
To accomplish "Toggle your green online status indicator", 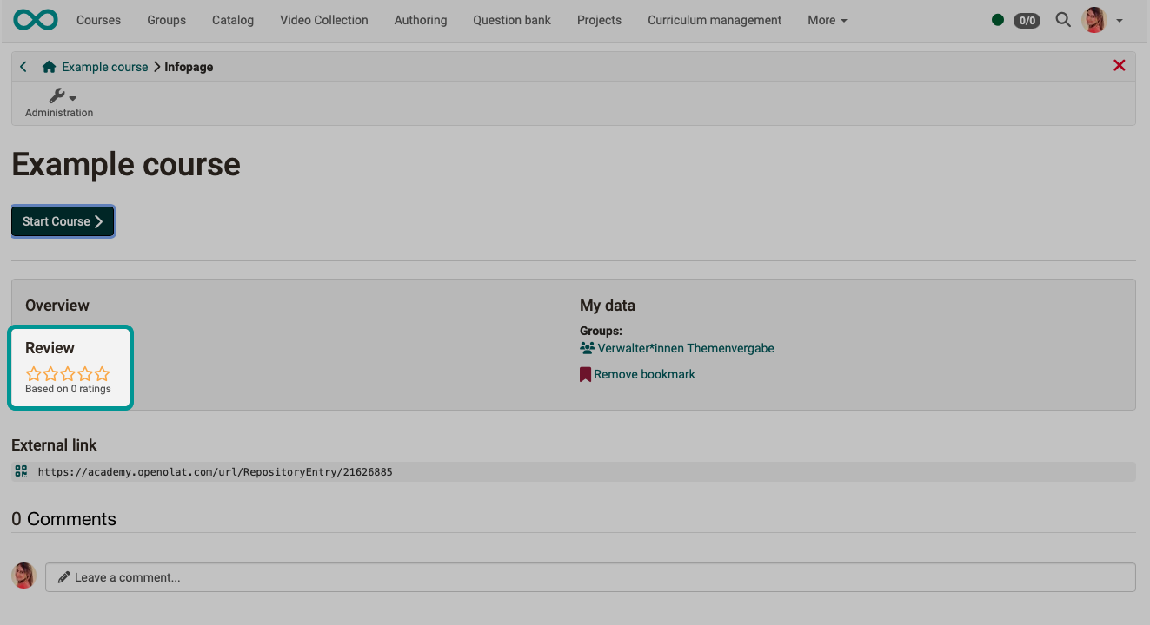I will point(998,19).
